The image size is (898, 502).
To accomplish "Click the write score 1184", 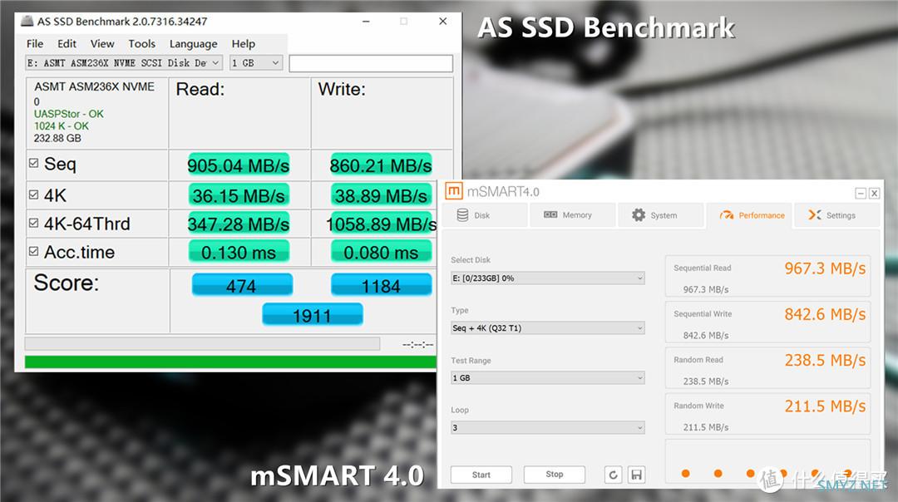I will pyautogui.click(x=381, y=285).
